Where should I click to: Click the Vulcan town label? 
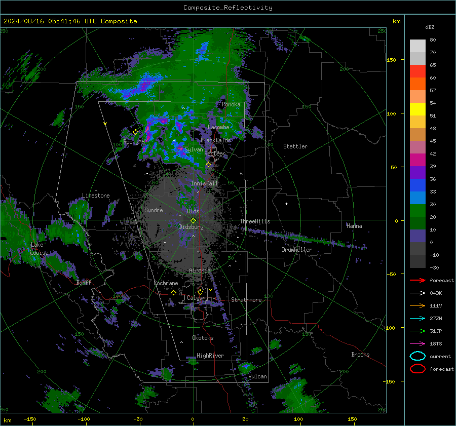(x=257, y=376)
